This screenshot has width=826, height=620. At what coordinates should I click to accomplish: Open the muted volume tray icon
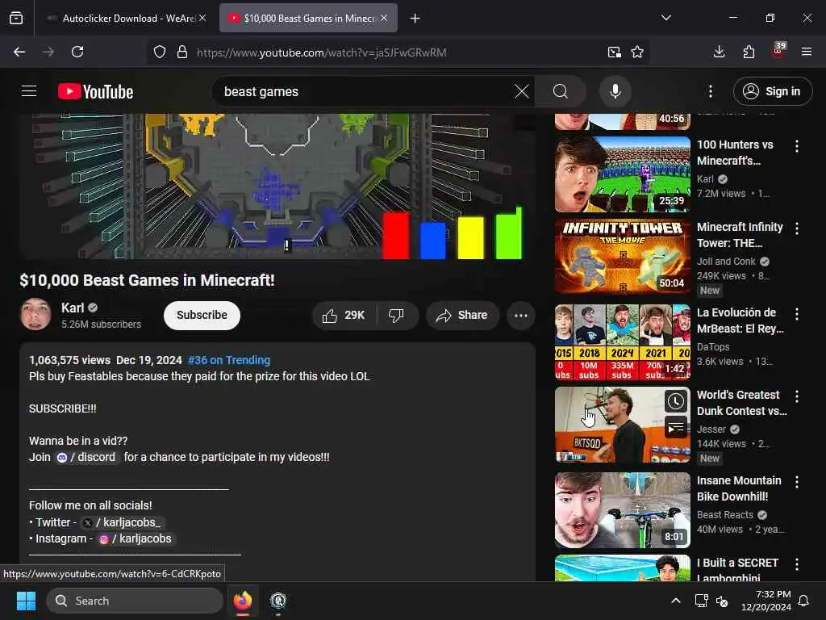click(722, 601)
